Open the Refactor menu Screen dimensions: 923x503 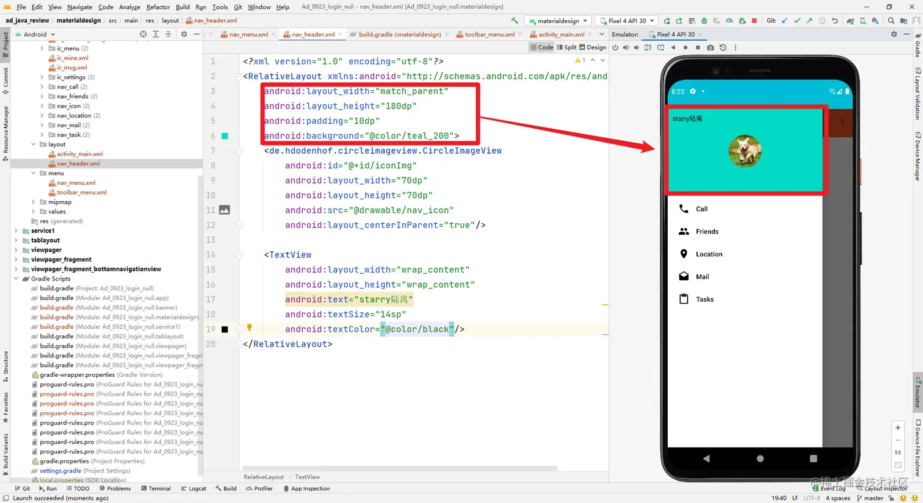158,7
